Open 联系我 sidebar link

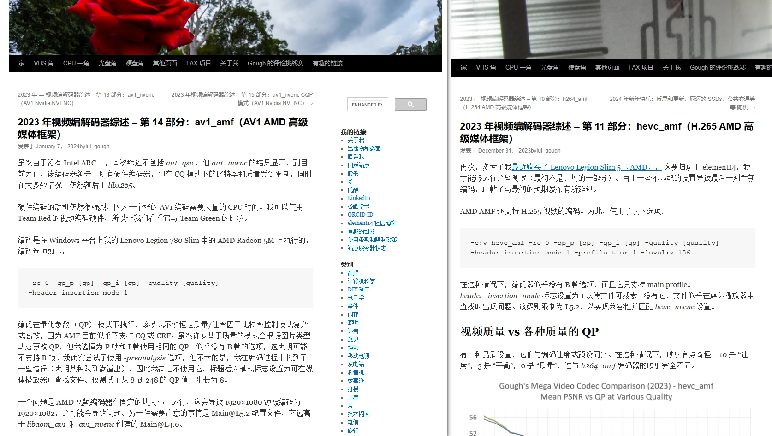coord(356,157)
